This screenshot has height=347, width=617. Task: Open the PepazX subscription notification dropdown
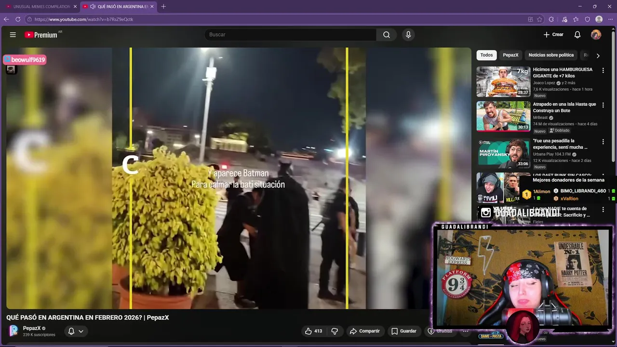click(x=76, y=331)
